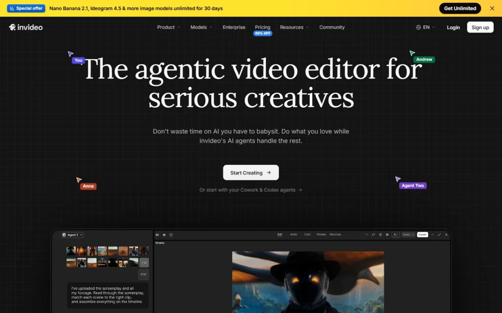This screenshot has height=313, width=502.
Task: Click the +26 more footage tile
Action: pyautogui.click(x=144, y=263)
